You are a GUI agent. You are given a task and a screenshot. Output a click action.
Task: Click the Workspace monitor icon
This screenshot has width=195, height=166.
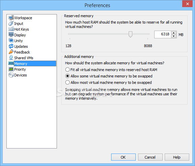(x=11, y=18)
